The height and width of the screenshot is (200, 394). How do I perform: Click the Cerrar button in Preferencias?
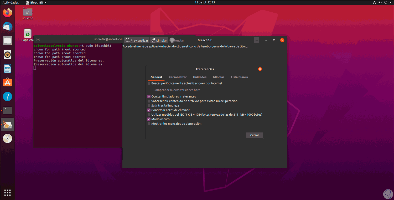click(255, 135)
